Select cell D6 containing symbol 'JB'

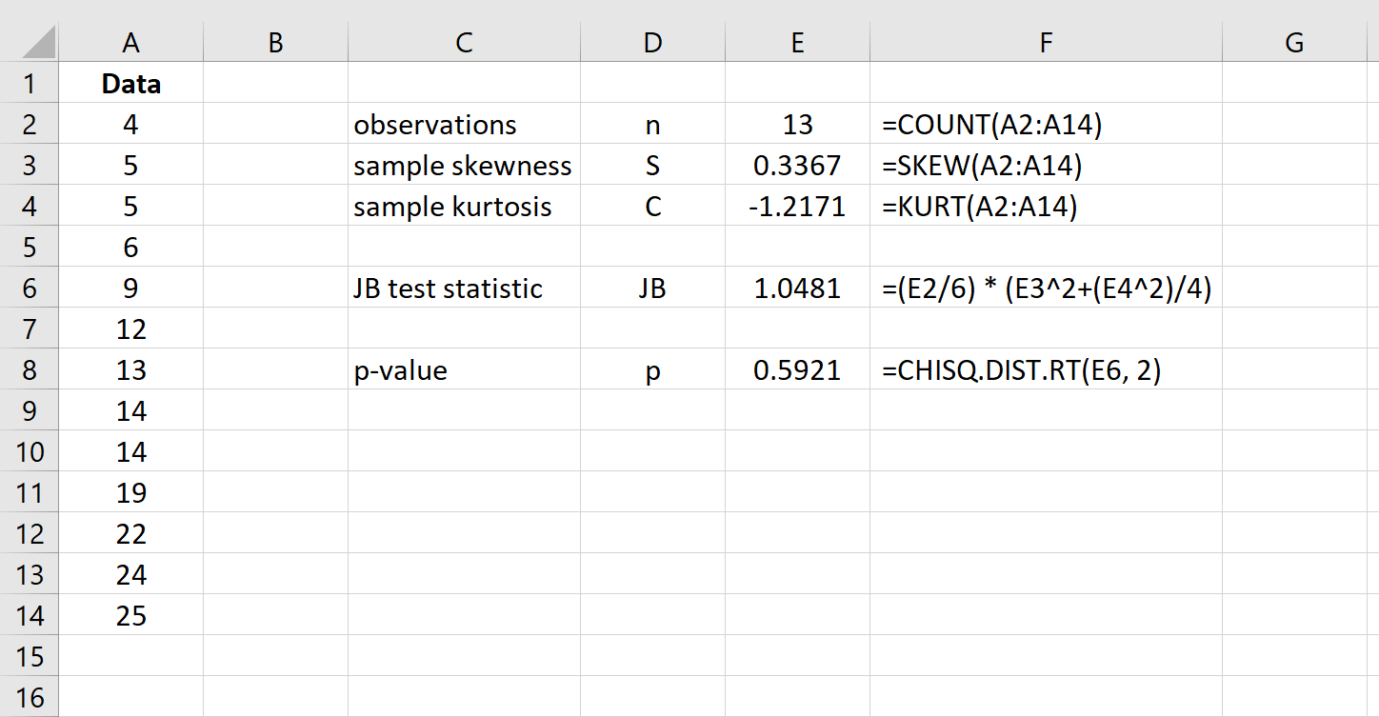[x=652, y=289]
